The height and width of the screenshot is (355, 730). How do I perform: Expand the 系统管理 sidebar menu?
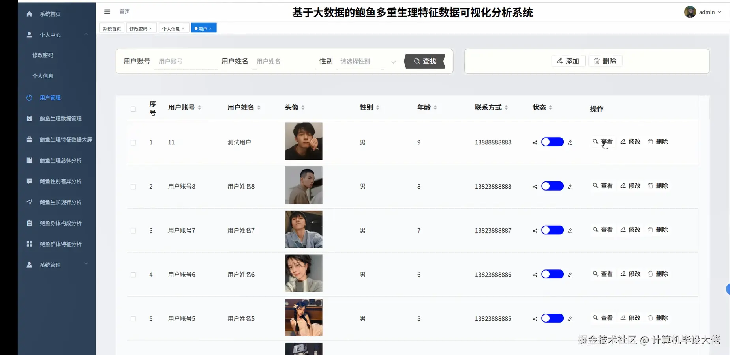pos(51,265)
